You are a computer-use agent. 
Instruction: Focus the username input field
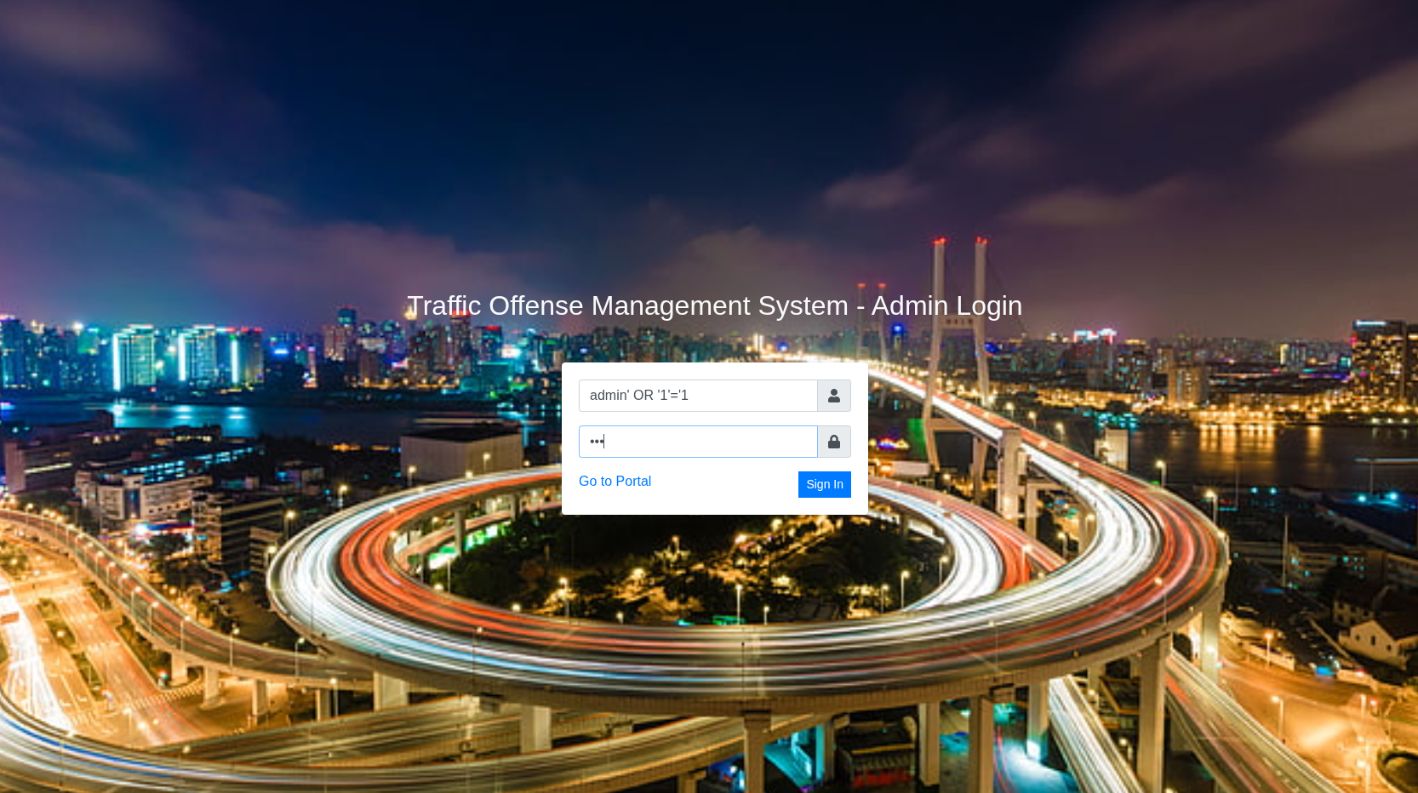698,396
